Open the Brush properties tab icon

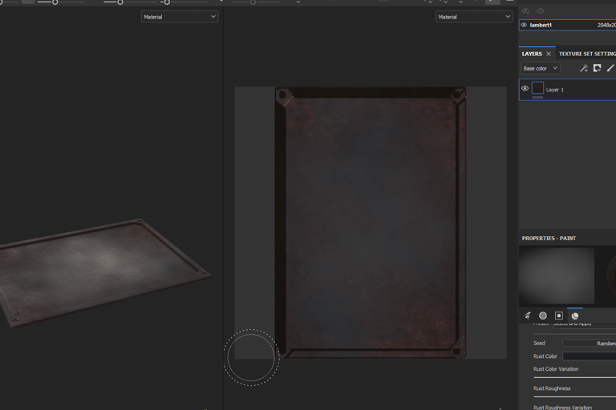tap(527, 316)
